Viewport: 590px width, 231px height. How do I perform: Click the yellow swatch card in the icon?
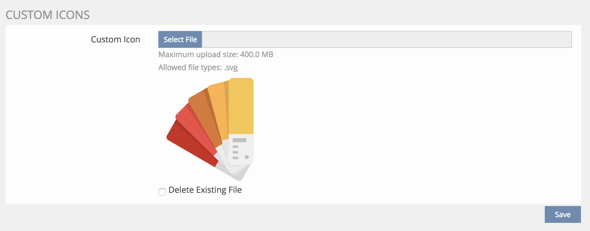(241, 106)
